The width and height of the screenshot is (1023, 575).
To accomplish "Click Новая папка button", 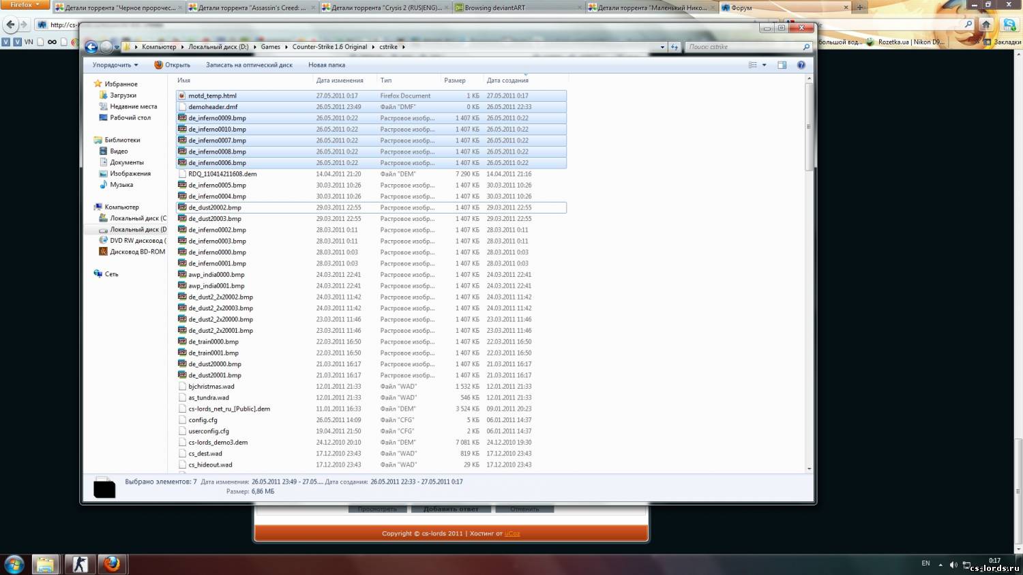I will pyautogui.click(x=327, y=65).
